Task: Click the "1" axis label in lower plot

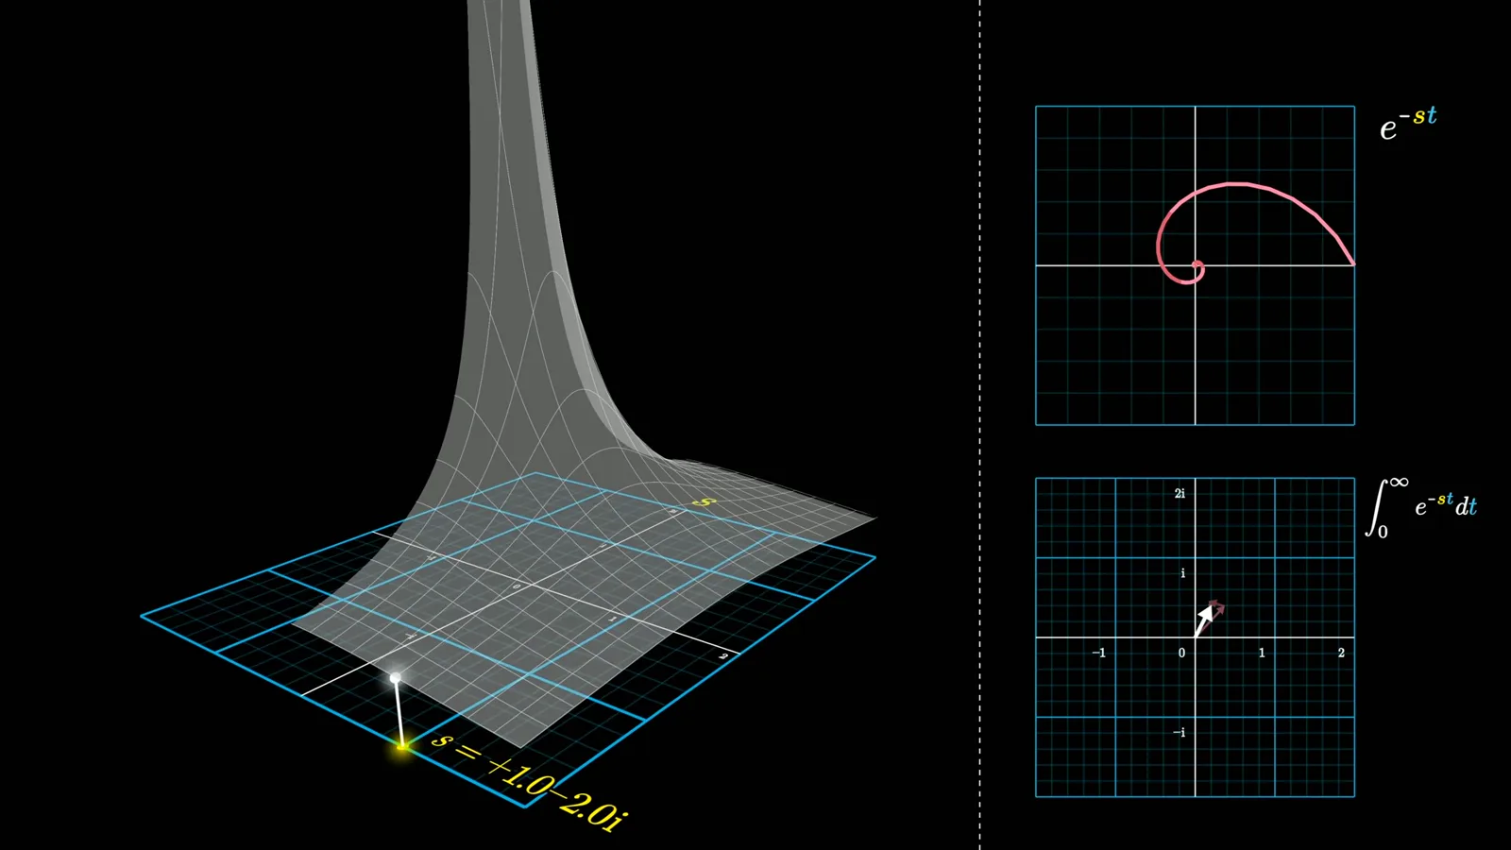Action: (x=1262, y=653)
